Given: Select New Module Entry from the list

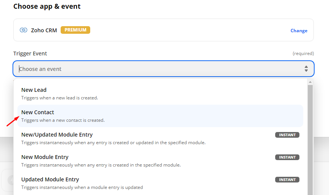Looking at the screenshot, I should pos(45,157).
